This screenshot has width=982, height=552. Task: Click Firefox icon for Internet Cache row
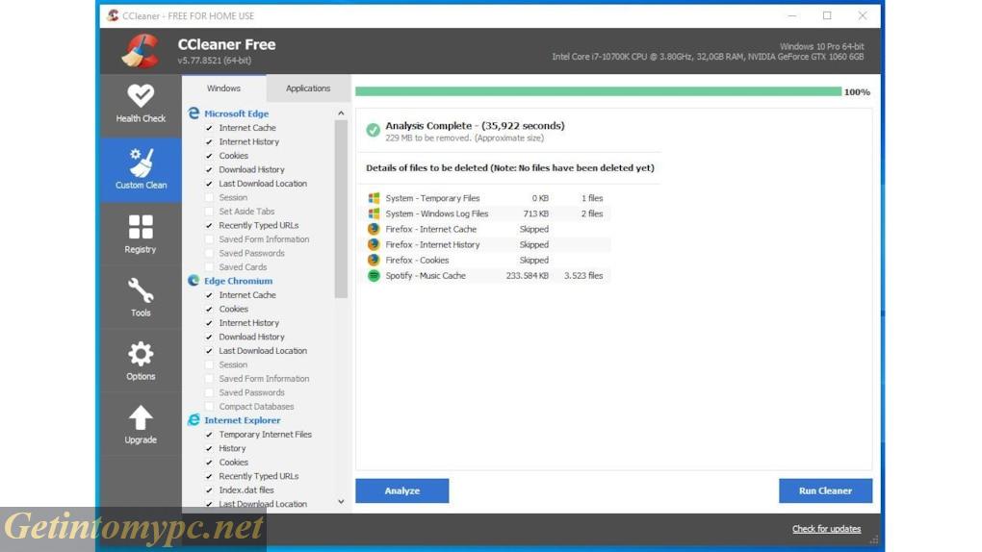pos(374,229)
